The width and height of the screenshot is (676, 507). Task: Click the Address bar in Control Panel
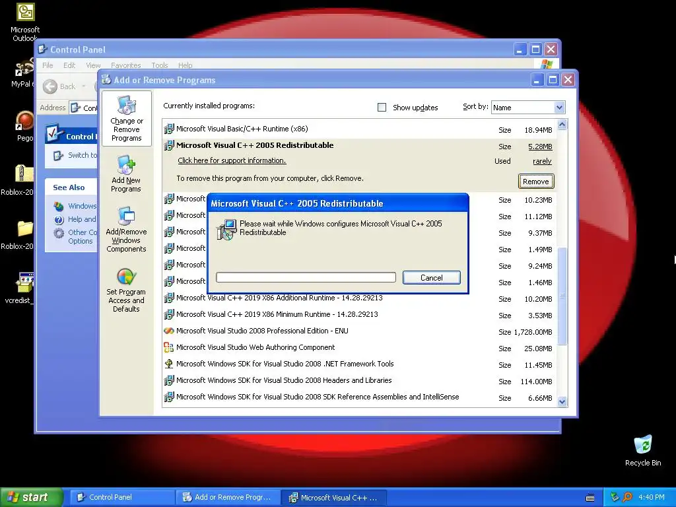(x=84, y=108)
